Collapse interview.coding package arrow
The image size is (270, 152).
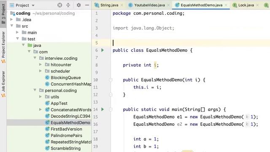coord(35,58)
